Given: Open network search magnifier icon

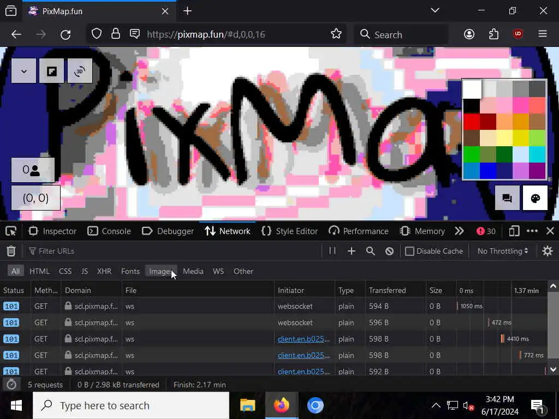Looking at the screenshot, I should click(x=371, y=251).
